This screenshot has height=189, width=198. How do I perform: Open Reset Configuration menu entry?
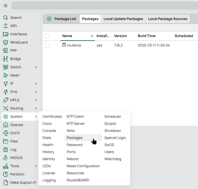click(83, 166)
